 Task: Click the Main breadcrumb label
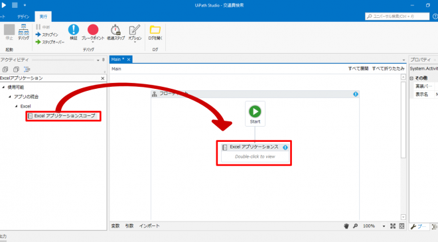[116, 69]
